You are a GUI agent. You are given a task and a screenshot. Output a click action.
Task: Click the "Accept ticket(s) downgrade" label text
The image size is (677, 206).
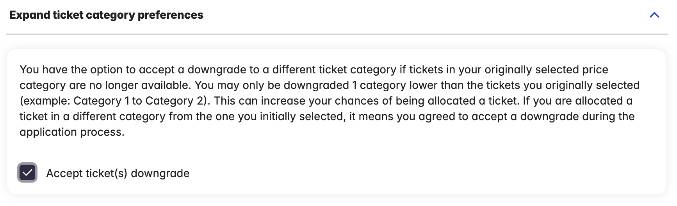click(x=118, y=173)
